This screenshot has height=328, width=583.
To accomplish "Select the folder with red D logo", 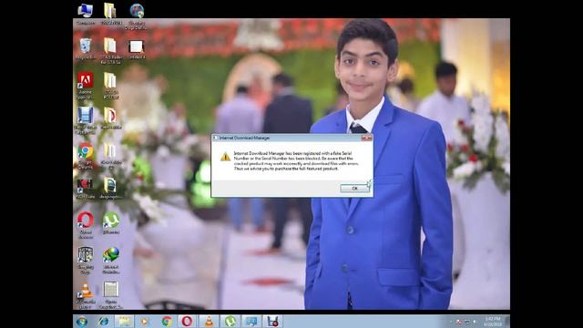I will (111, 118).
